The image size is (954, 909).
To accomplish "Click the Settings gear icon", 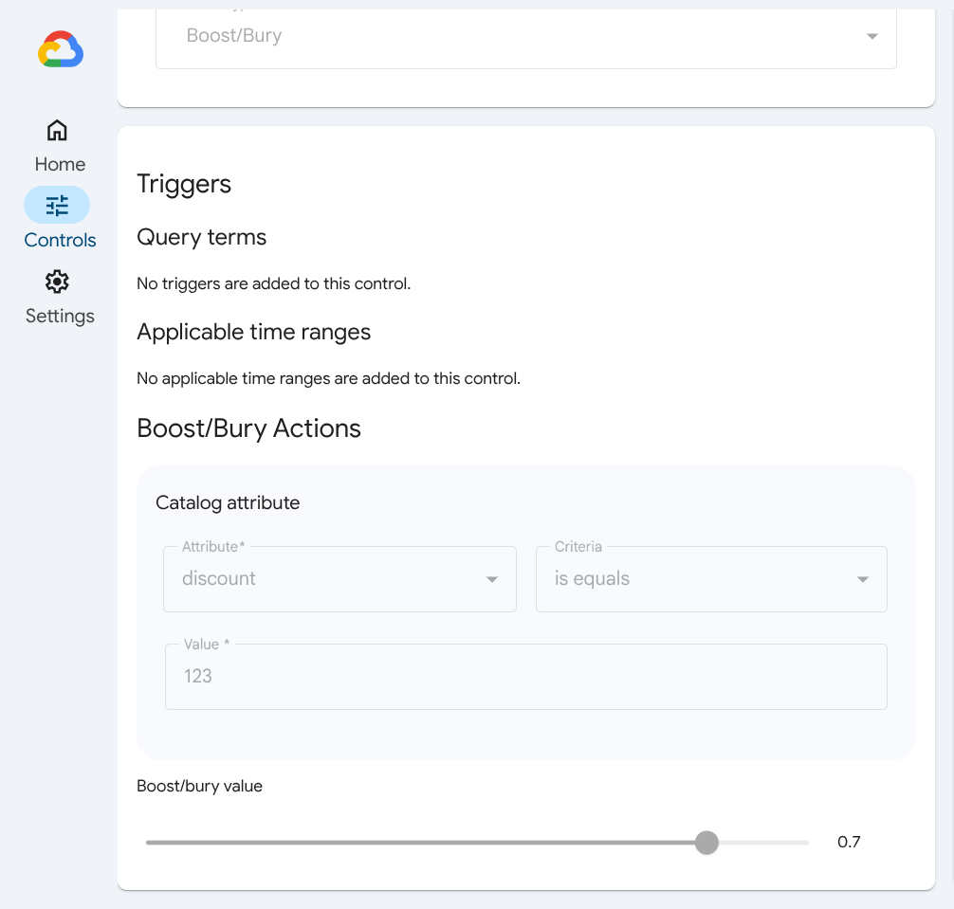I will click(57, 282).
